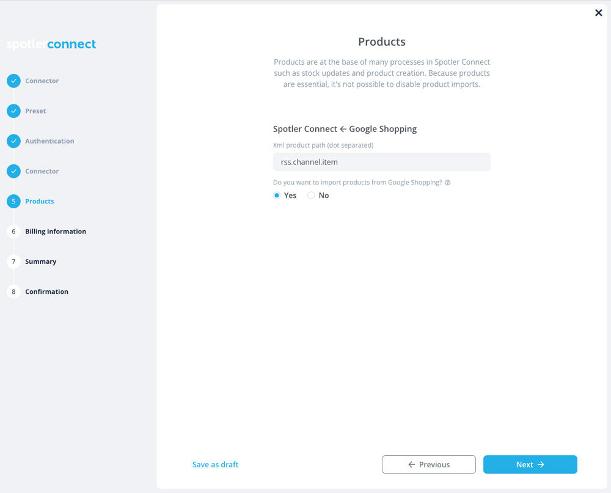Screen dimensions: 611x493
Task: Open the Confirmation step label
Action: [x=47, y=291]
